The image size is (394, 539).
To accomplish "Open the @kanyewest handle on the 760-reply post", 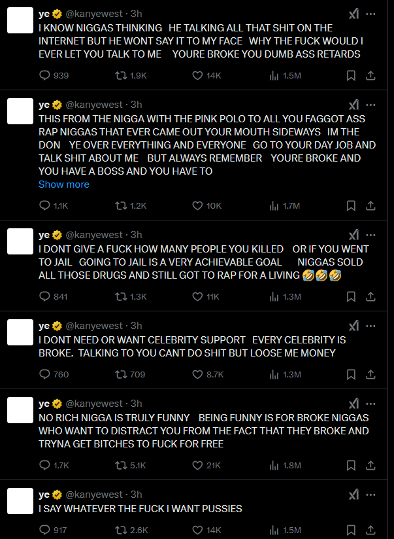I will 94,326.
